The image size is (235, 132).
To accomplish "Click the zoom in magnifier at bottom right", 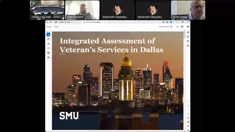I will 188,126.
